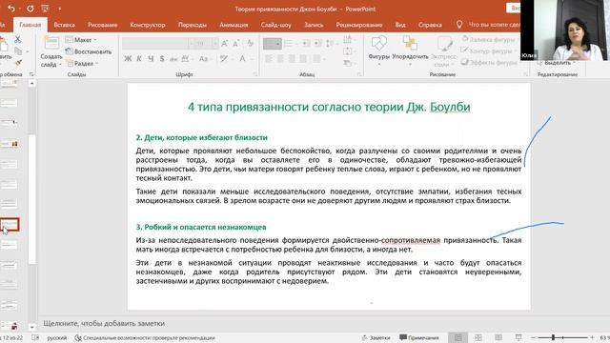The image size is (610, 343).
Task: Switch to Вставка tab
Action: pos(64,25)
